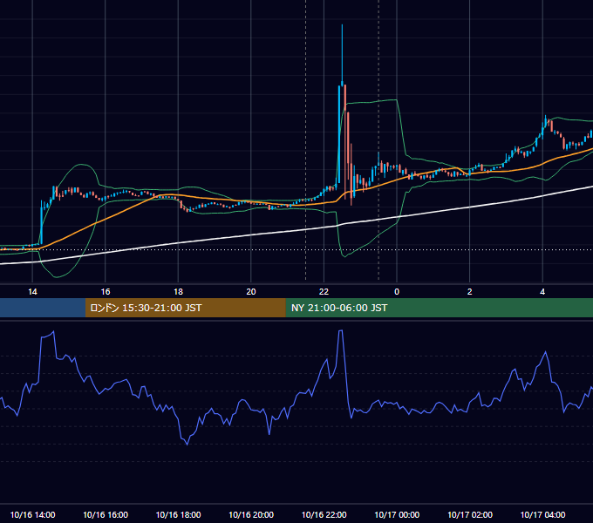Click the oscillator peak near 14:30

point(53,332)
